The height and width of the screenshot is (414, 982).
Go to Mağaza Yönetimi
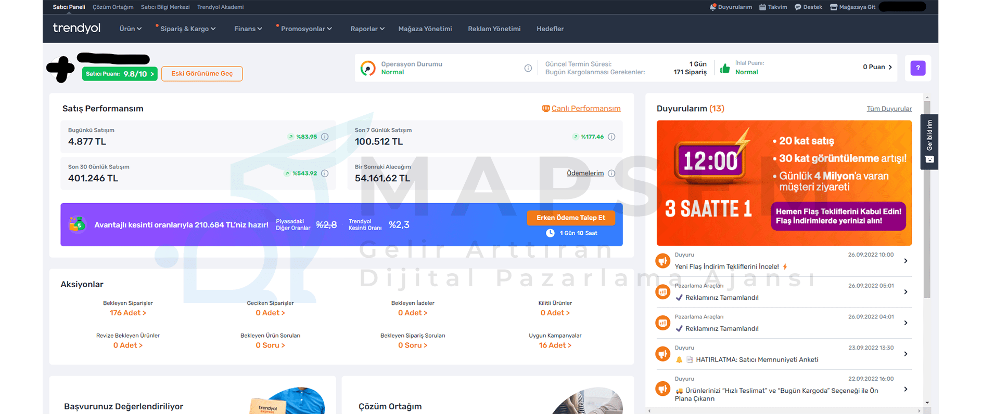tap(425, 29)
